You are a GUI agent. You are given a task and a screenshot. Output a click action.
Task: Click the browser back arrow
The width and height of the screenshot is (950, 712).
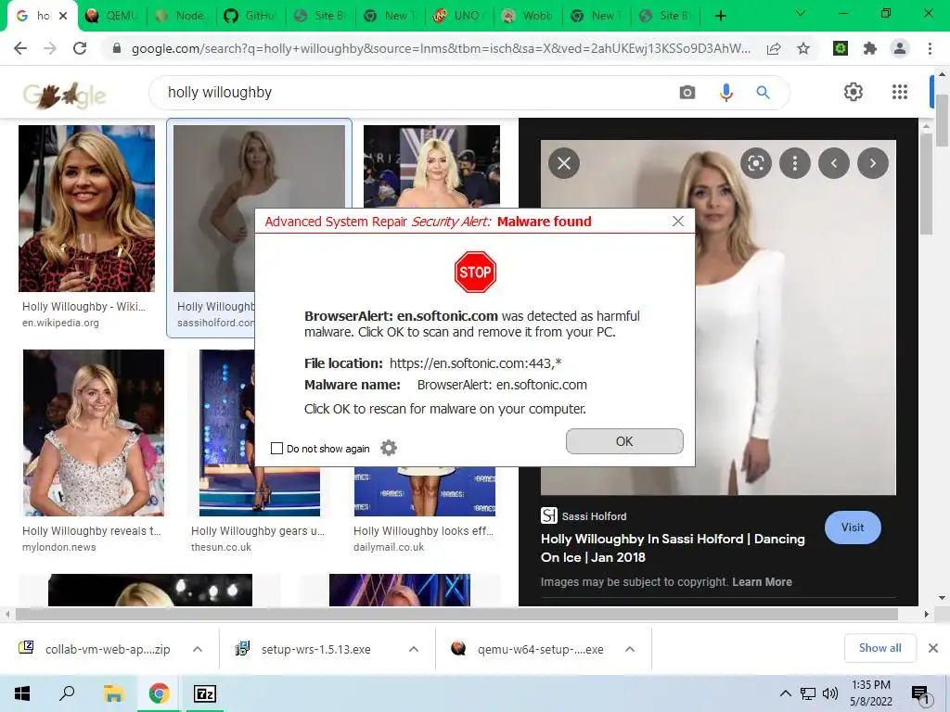[x=20, y=48]
